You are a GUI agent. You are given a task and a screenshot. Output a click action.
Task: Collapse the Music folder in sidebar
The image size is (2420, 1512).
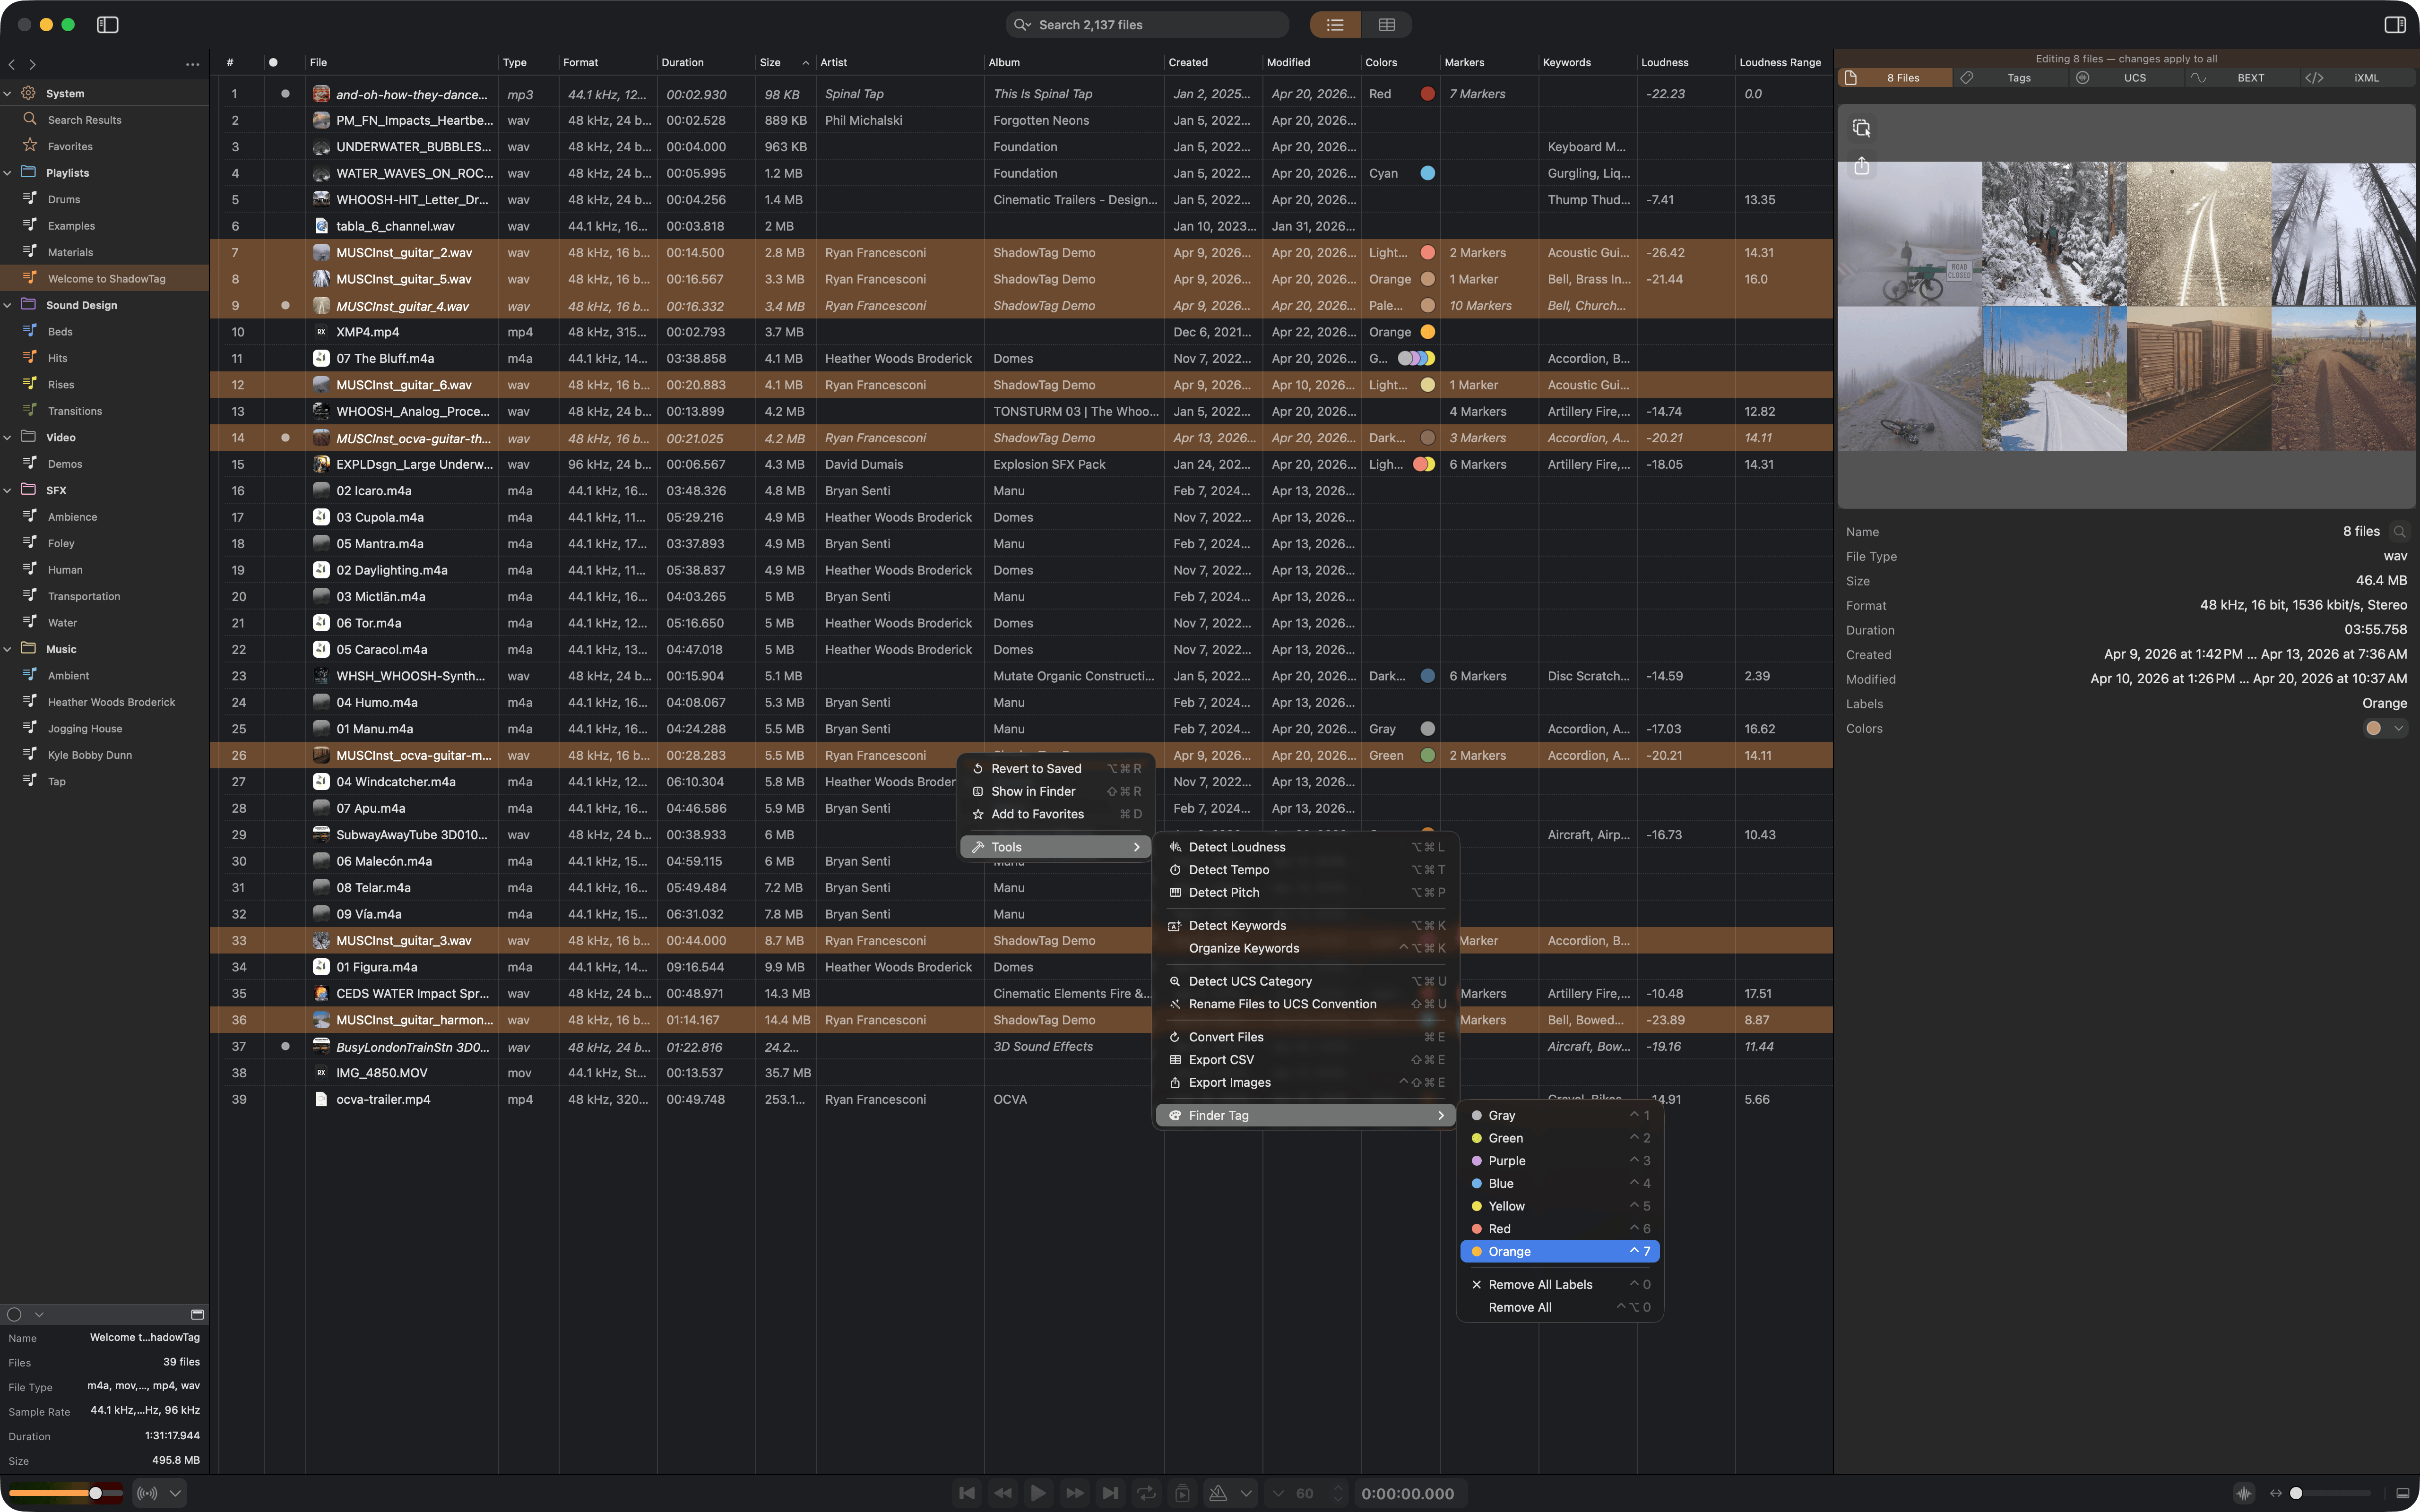pyautogui.click(x=8, y=649)
